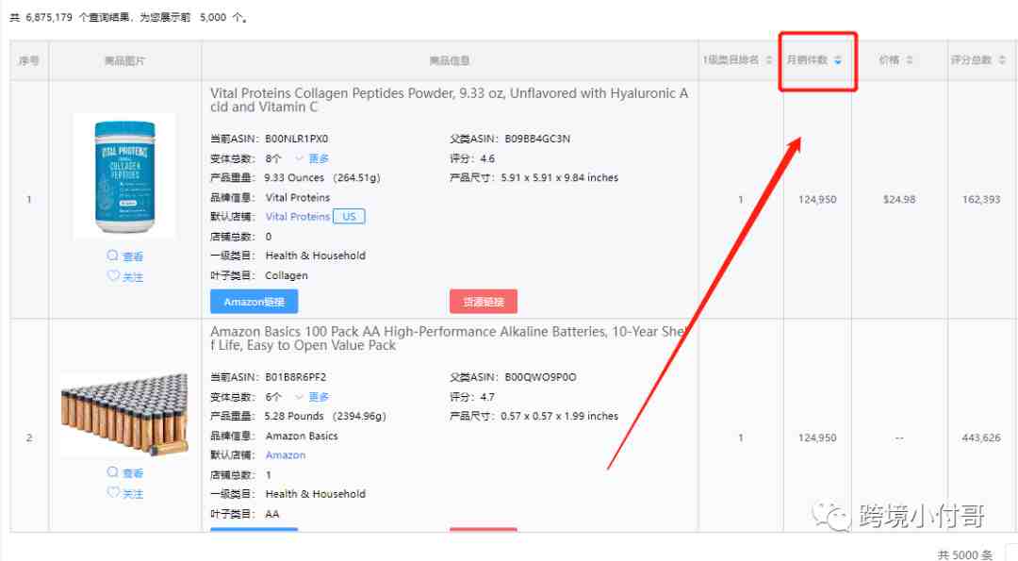Click the 商品图片 column header

click(124, 60)
